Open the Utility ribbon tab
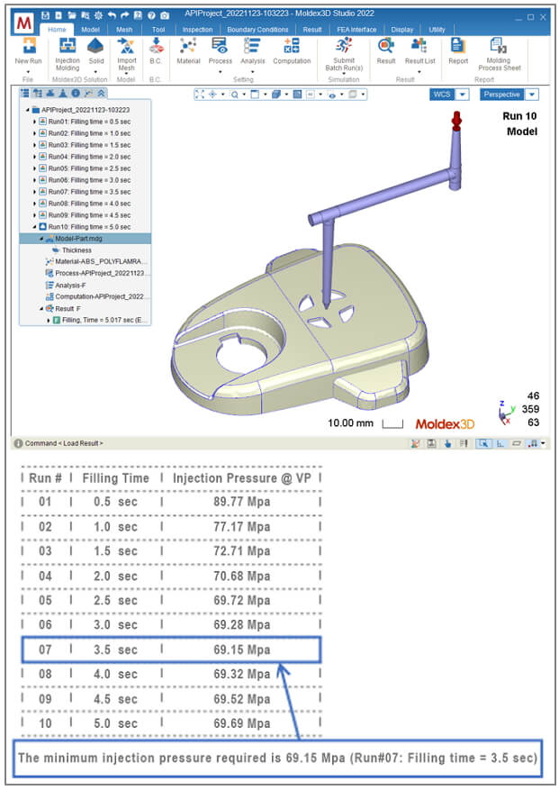The height and width of the screenshot is (790, 559). click(x=437, y=30)
